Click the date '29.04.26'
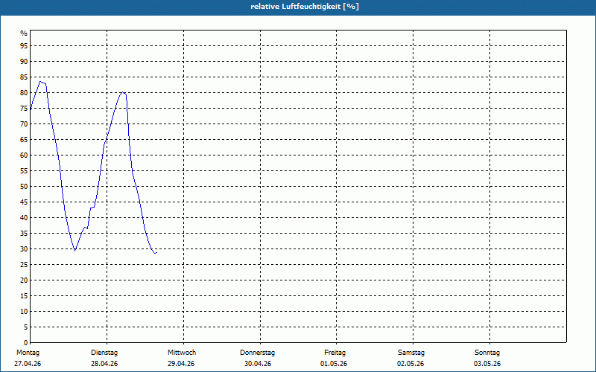This screenshot has height=372, width=596. point(181,364)
